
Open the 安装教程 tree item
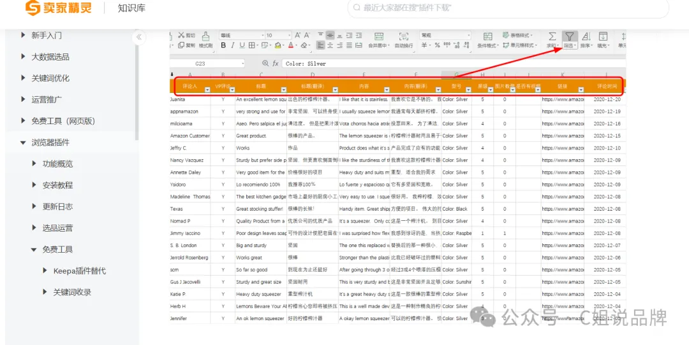57,185
